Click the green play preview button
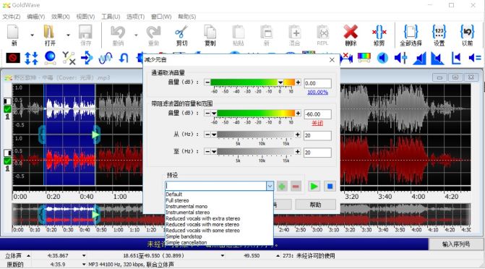485x269 pixels. pyautogui.click(x=314, y=187)
